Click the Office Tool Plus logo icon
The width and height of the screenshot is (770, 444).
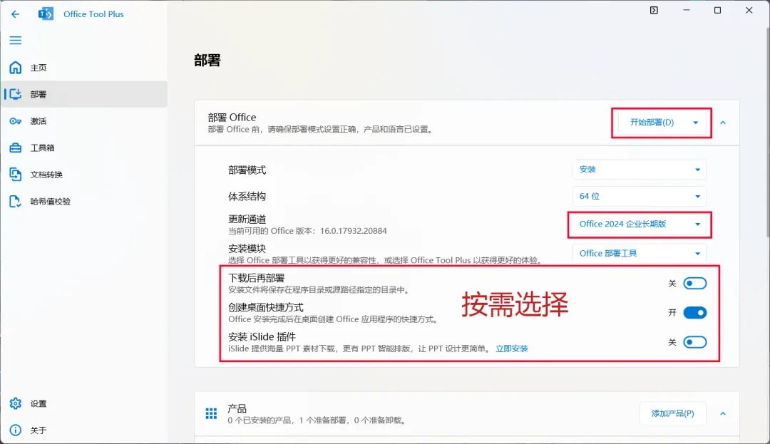(46, 14)
